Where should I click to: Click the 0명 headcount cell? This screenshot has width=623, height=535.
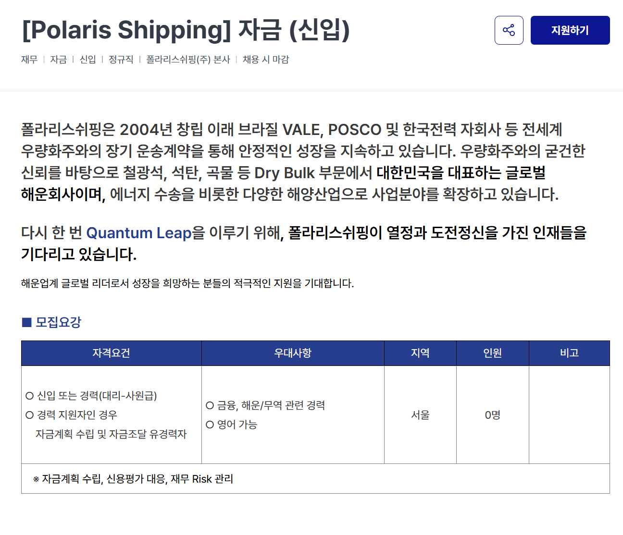[492, 415]
